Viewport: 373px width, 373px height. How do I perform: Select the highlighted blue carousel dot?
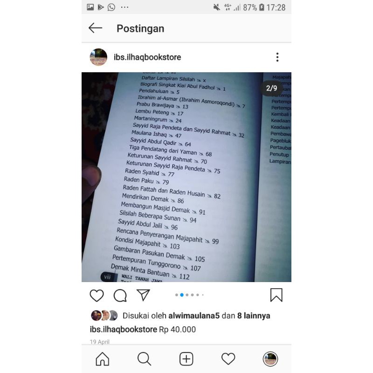coord(182,295)
